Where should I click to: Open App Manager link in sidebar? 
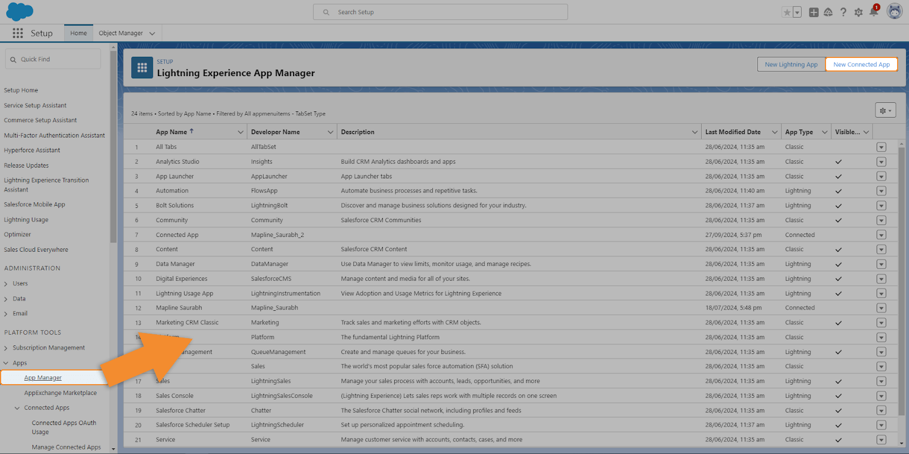click(43, 378)
